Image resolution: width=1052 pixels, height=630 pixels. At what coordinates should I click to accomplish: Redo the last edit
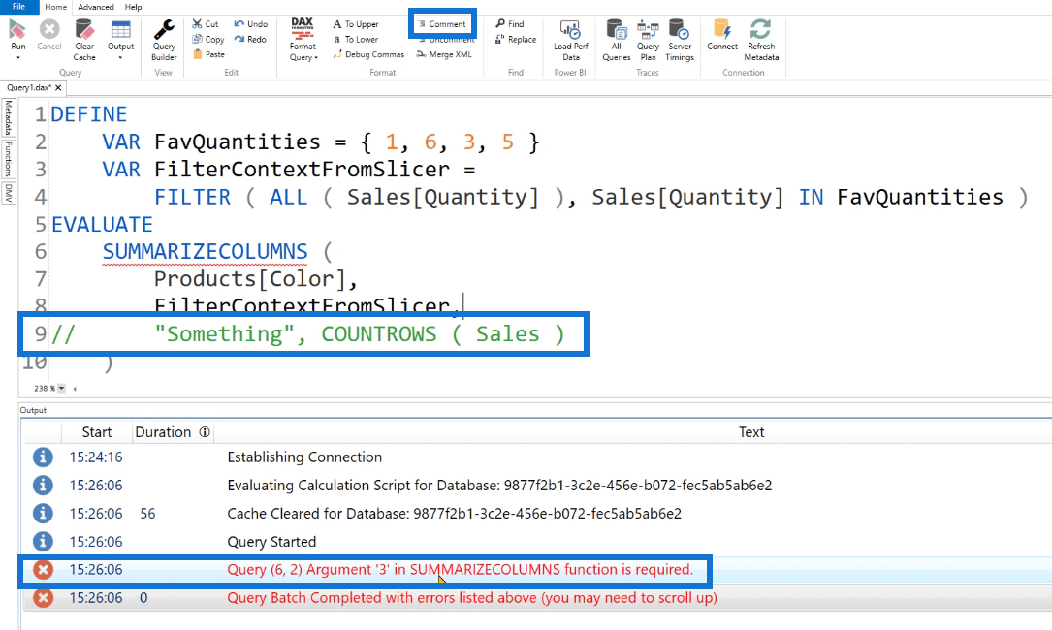click(250, 39)
